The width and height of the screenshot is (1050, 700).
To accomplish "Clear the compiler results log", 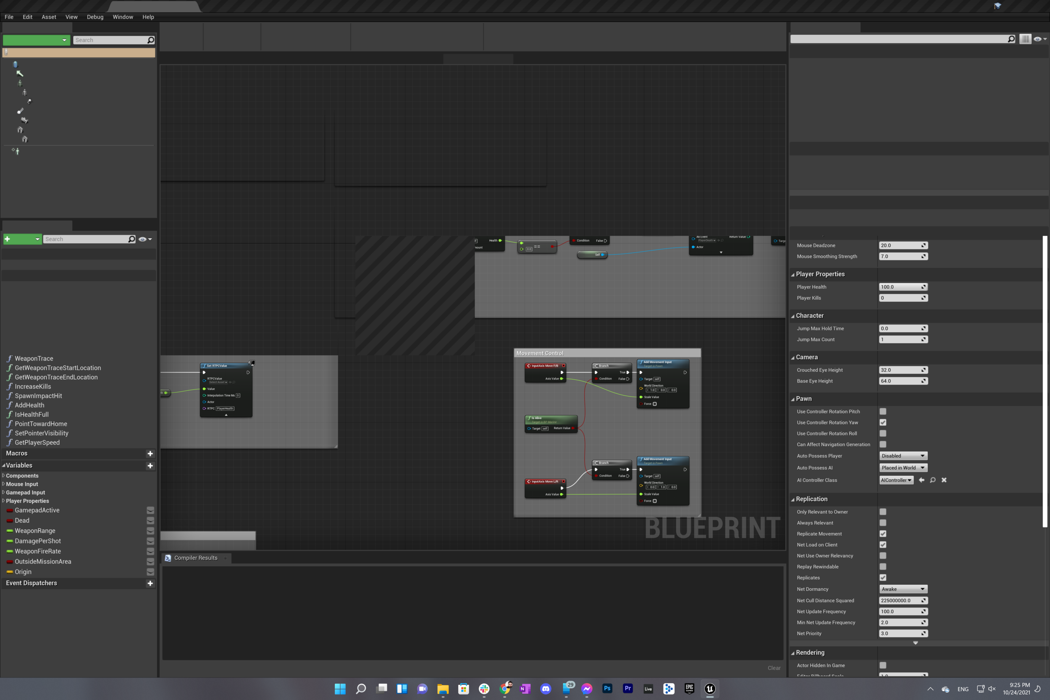I will coord(774,669).
